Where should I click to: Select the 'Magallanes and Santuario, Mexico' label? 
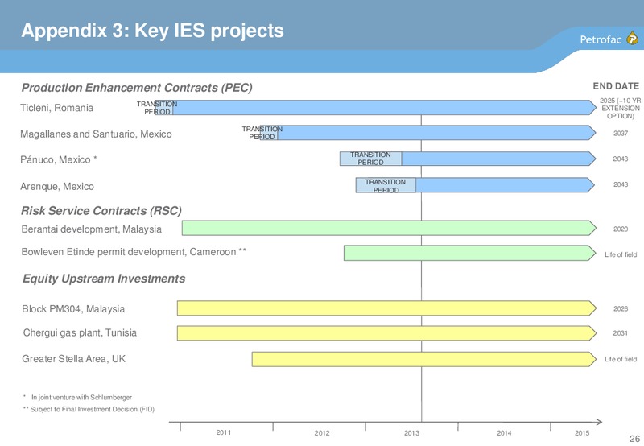[x=96, y=134]
